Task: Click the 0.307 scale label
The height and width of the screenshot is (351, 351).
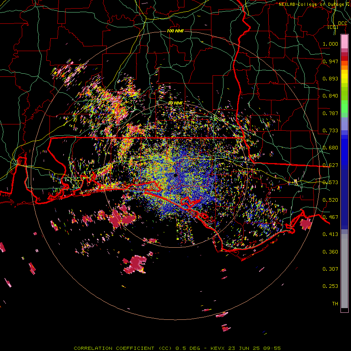Action: (x=330, y=269)
